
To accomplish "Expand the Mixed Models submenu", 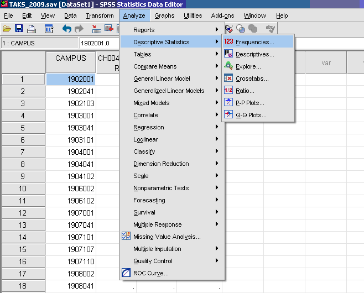I will 172,103.
